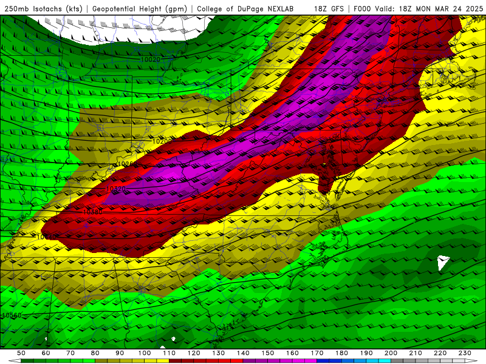Image resolution: width=486 pixels, height=364 pixels.
Task: Click the 230 knot legend value
Action: (465, 353)
